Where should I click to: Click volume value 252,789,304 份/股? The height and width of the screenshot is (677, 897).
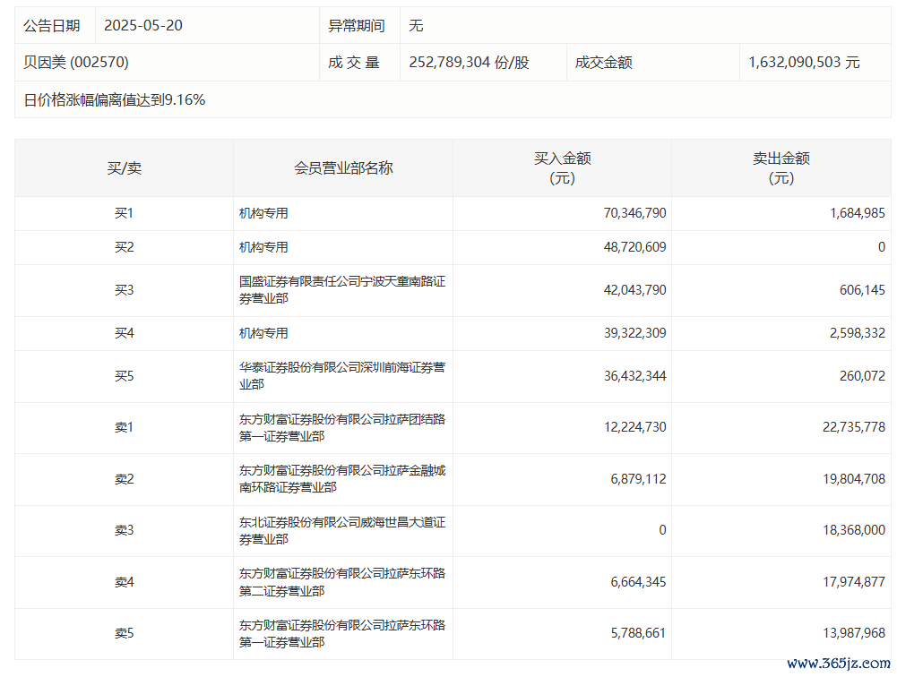[469, 63]
